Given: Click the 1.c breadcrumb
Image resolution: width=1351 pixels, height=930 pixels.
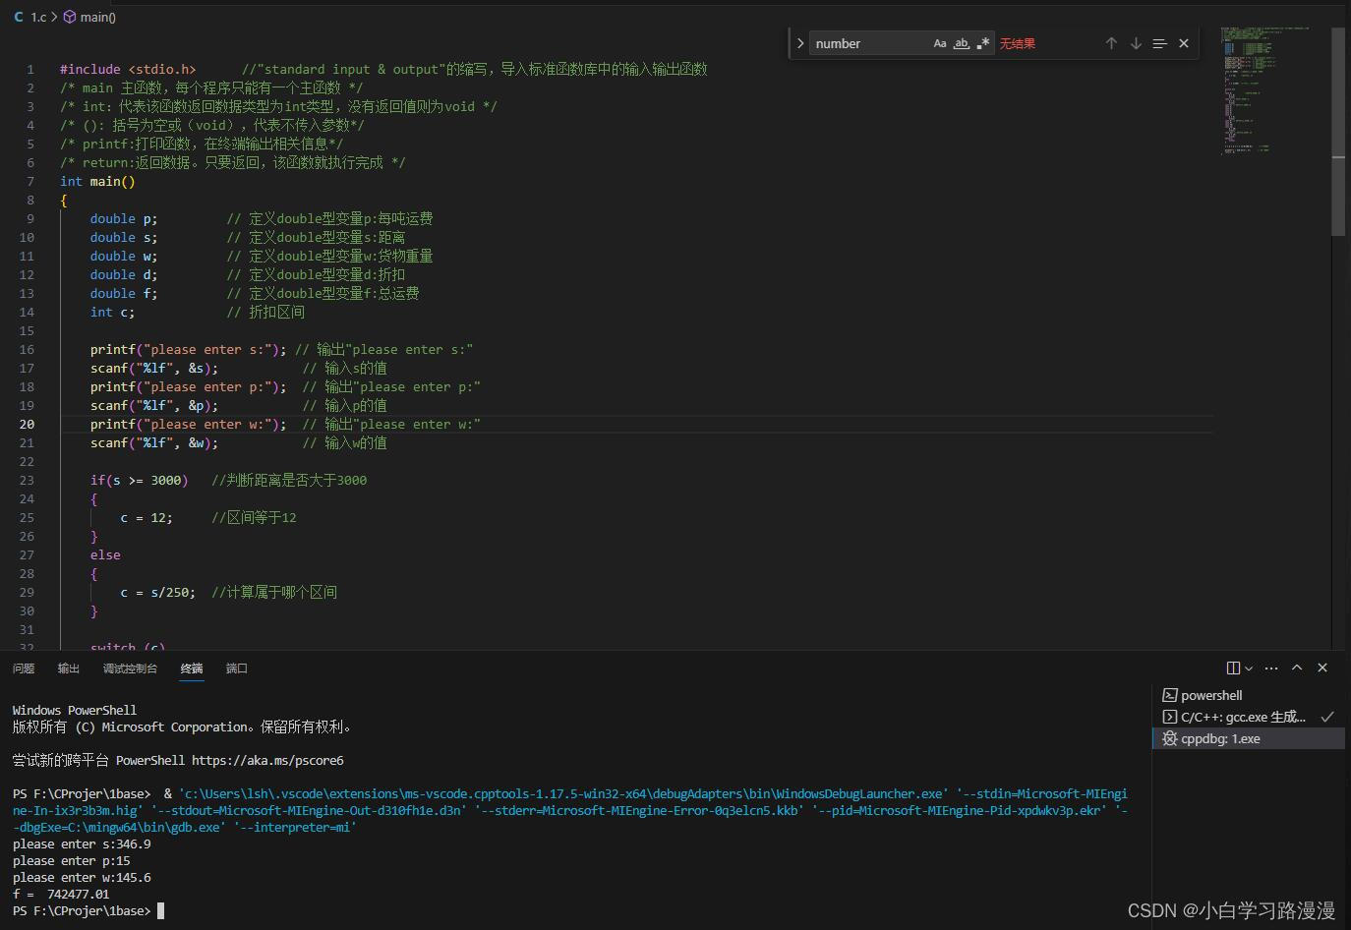Looking at the screenshot, I should pyautogui.click(x=29, y=17).
